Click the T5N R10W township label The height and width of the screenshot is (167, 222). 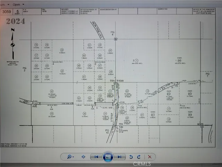point(117,81)
